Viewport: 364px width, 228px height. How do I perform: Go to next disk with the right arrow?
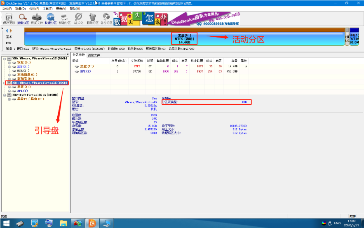[11, 31]
